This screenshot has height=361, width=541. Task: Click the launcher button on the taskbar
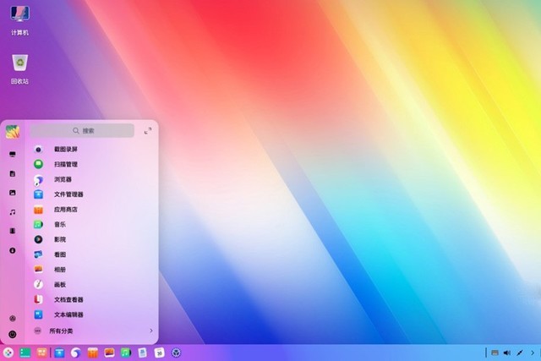[x=8, y=353]
